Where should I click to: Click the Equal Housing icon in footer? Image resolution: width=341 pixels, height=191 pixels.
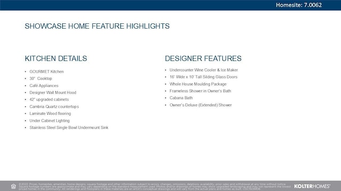point(13,186)
